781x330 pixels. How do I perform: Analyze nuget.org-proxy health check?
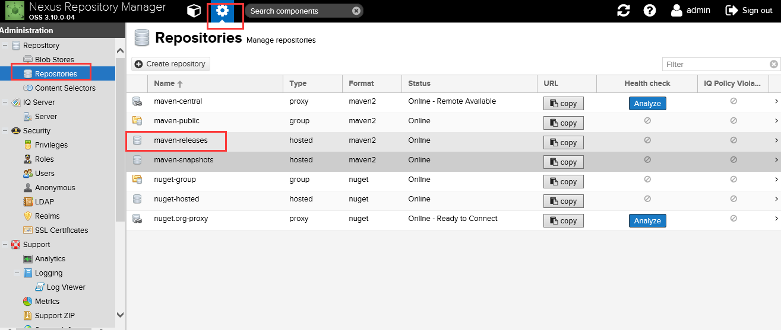point(647,221)
